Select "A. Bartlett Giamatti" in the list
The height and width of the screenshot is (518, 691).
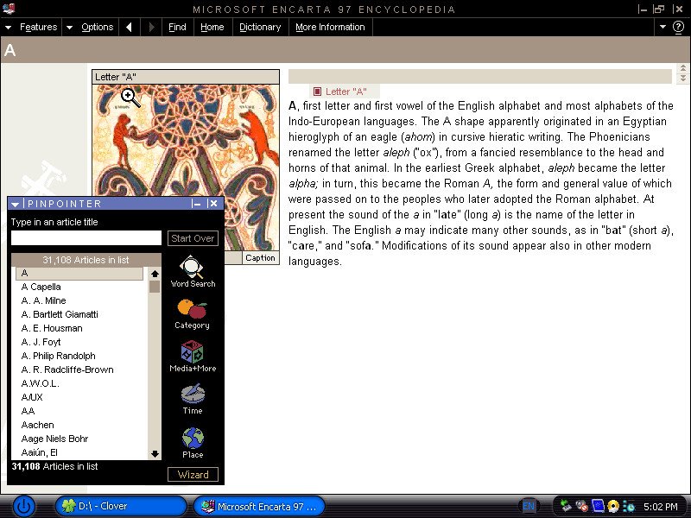coord(60,314)
